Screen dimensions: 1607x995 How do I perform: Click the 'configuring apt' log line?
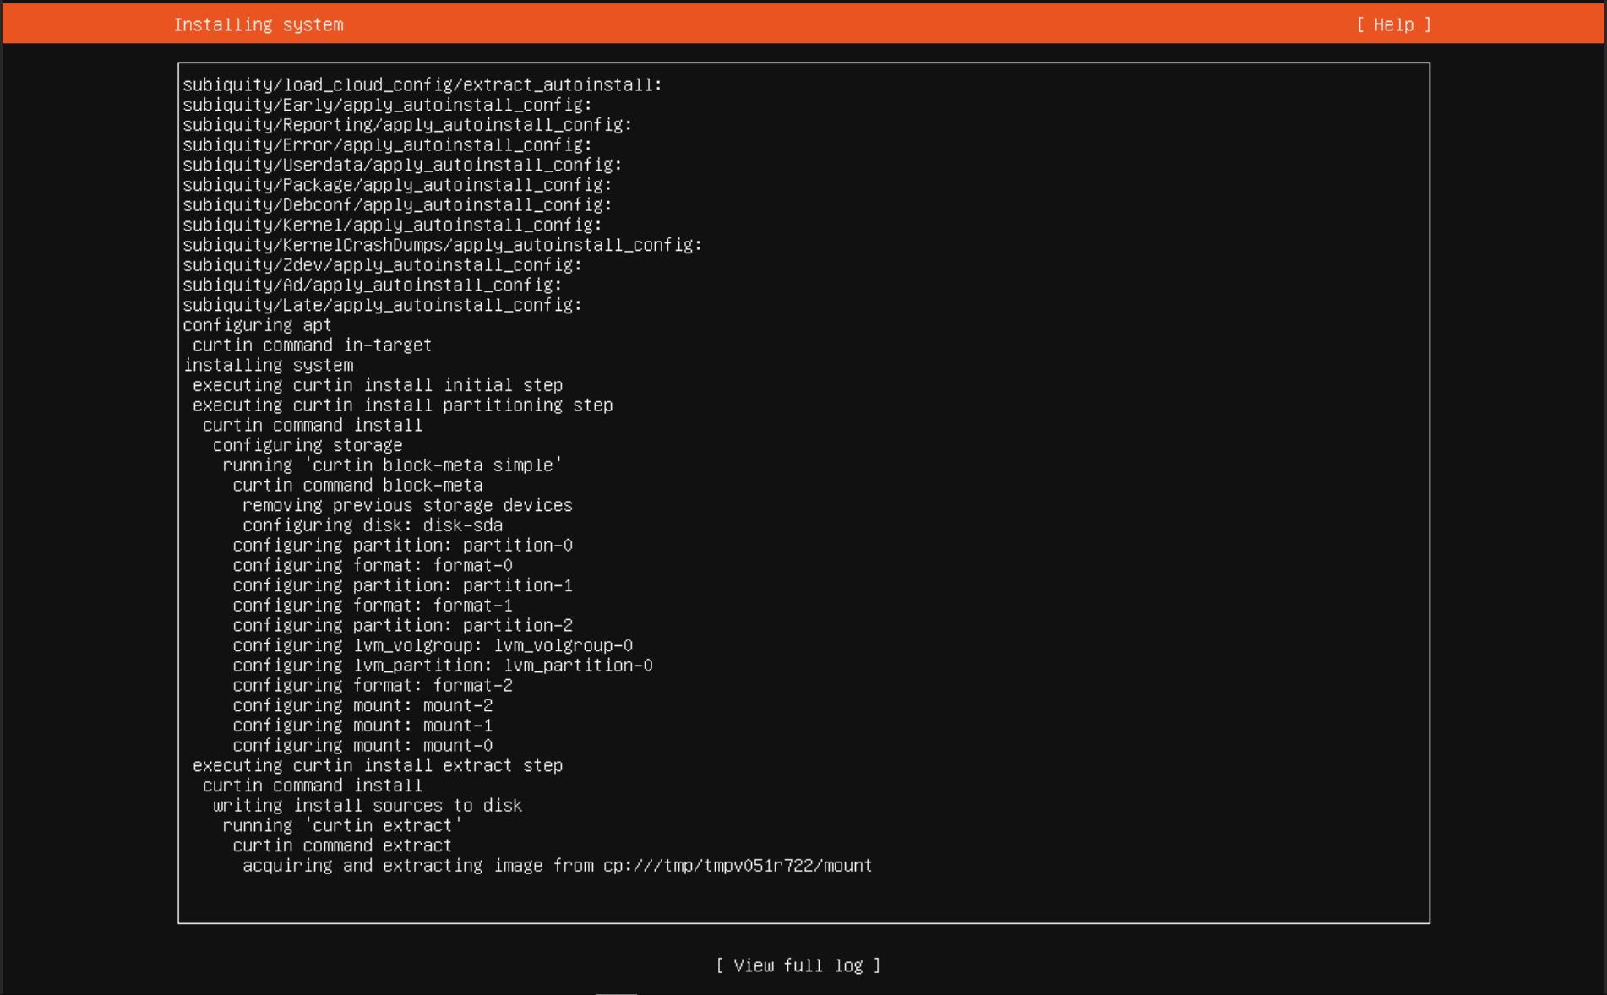click(x=257, y=325)
